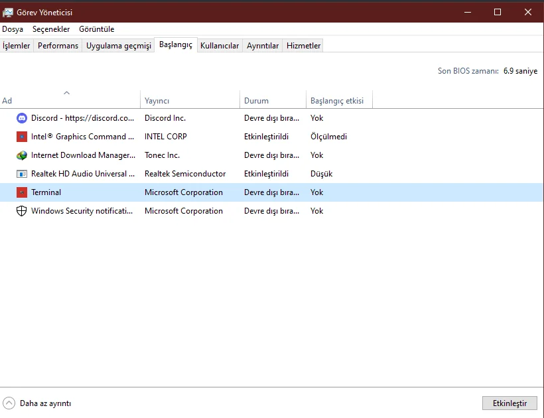Click the 6.9 saniye BIOS time value
The width and height of the screenshot is (544, 418).
[x=520, y=71]
